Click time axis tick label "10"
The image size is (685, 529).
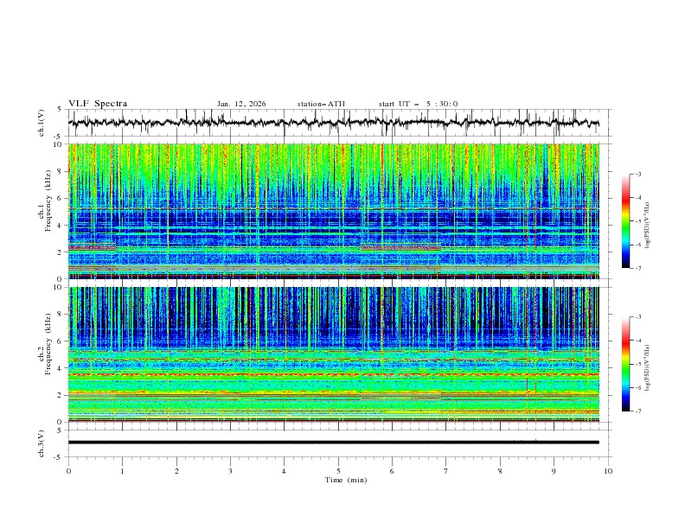(x=608, y=471)
